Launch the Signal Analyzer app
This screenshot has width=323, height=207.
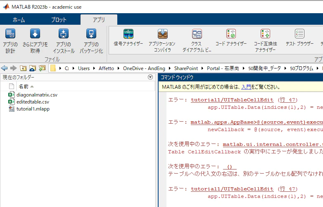tap(128, 38)
